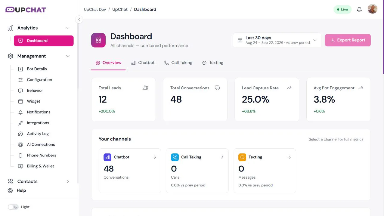Click the purple Dashboard grid icon
The width and height of the screenshot is (384, 216).
(98, 40)
